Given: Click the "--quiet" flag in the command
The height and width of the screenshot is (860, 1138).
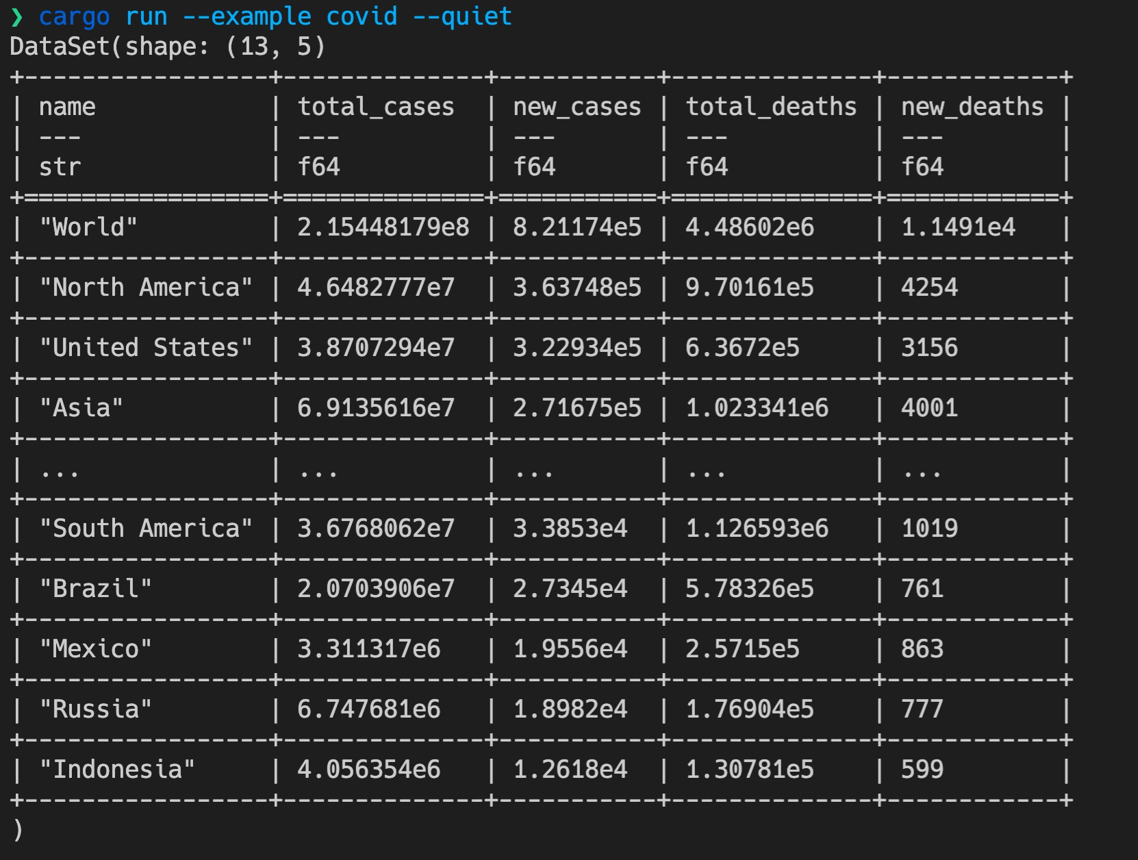Looking at the screenshot, I should click(462, 16).
